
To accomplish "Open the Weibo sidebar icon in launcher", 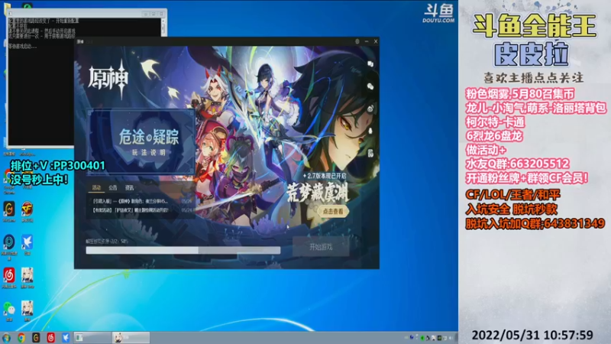I will (370, 109).
